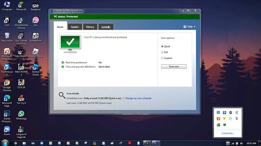
Task: Open the Roblox Player shortcut
Action: pyautogui.click(x=35, y=53)
